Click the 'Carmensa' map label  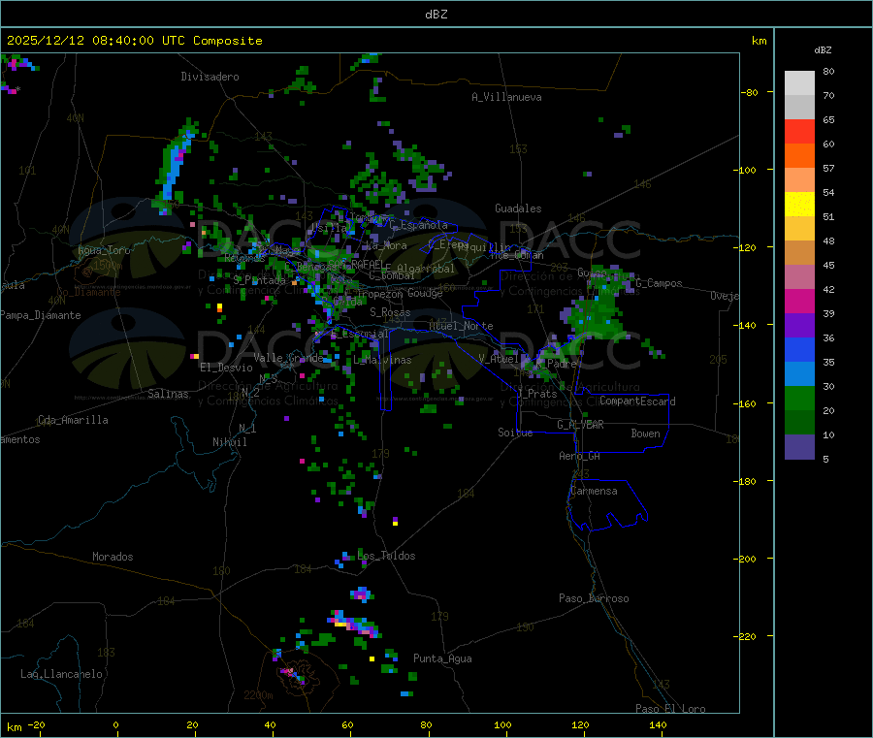[594, 491]
